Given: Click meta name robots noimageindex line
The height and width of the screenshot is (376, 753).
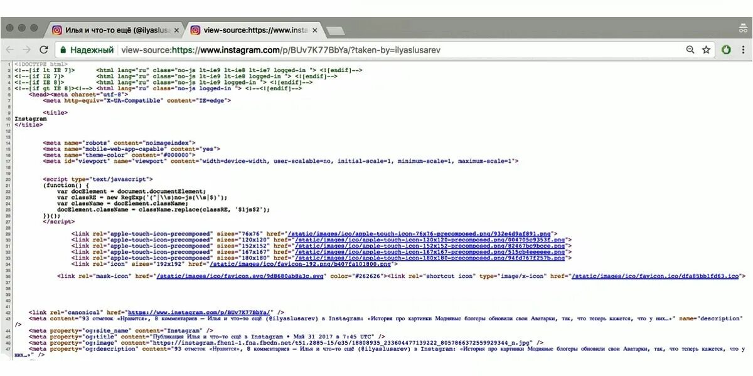Looking at the screenshot, I should (119, 143).
